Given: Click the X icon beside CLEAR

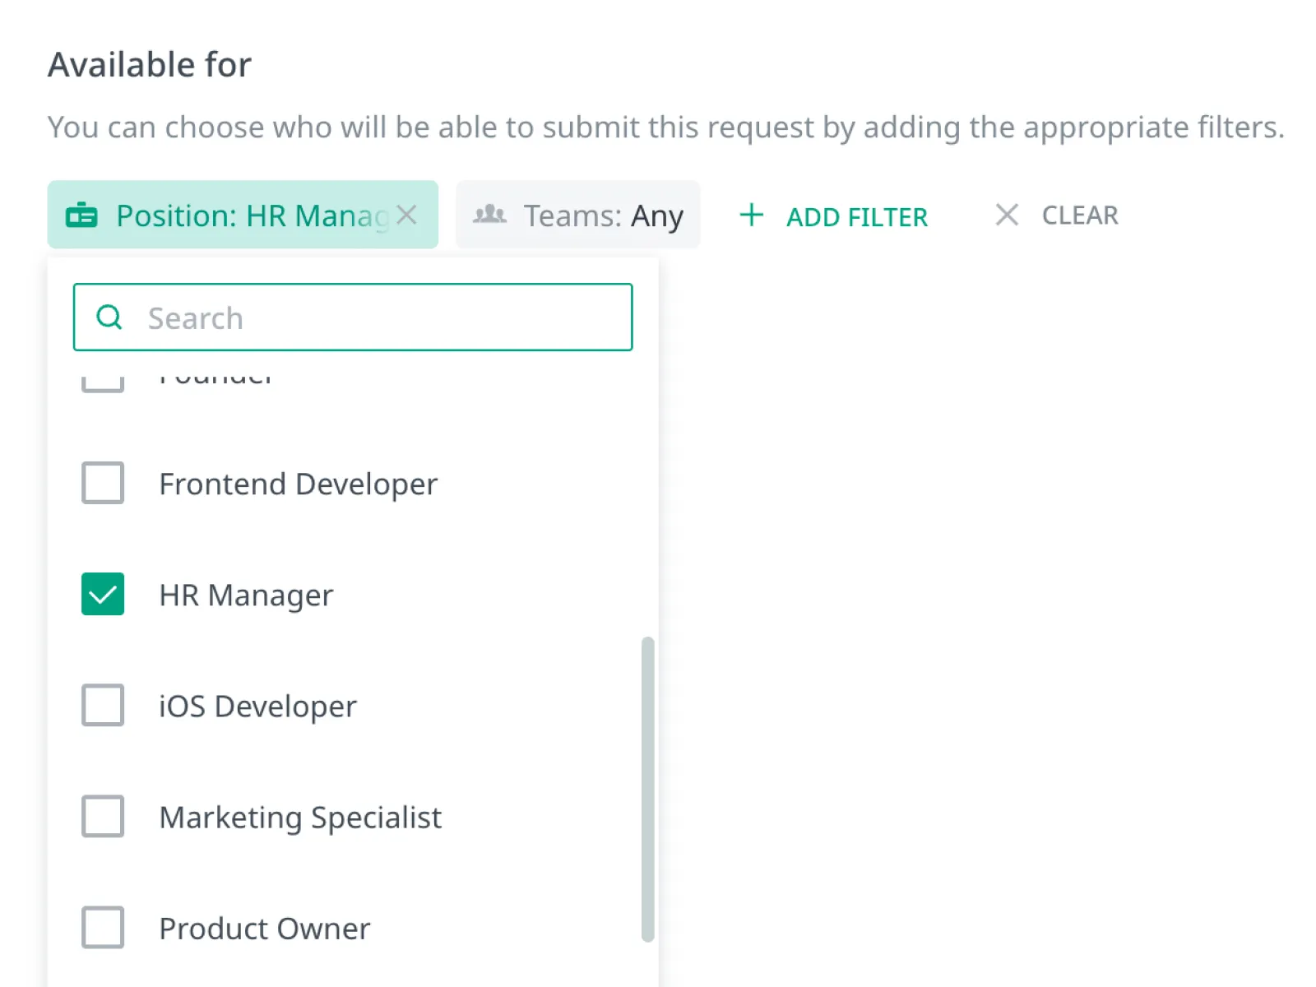Looking at the screenshot, I should [x=1007, y=215].
